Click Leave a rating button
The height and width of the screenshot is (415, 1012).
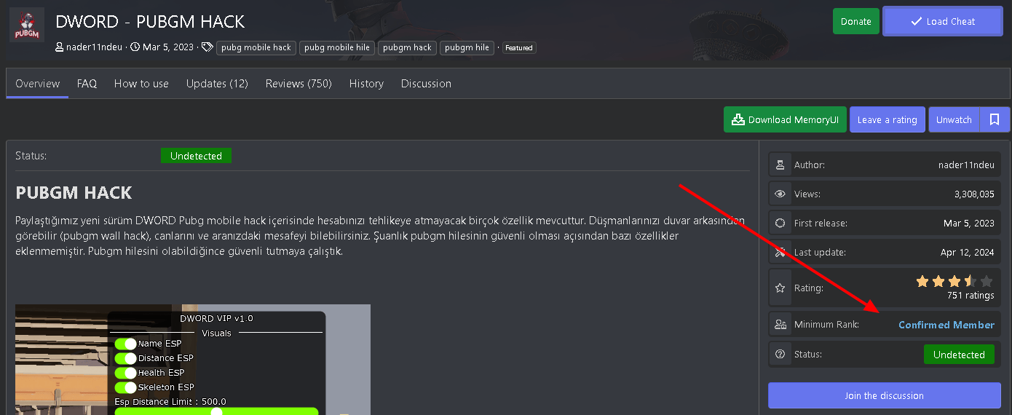tap(887, 119)
